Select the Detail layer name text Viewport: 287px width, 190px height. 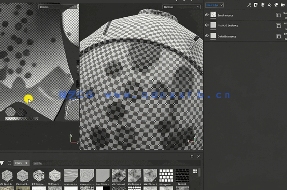(227, 36)
